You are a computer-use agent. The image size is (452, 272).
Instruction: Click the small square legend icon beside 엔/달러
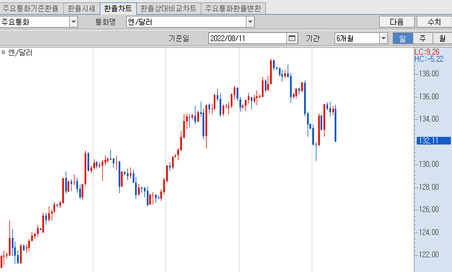pyautogui.click(x=4, y=52)
